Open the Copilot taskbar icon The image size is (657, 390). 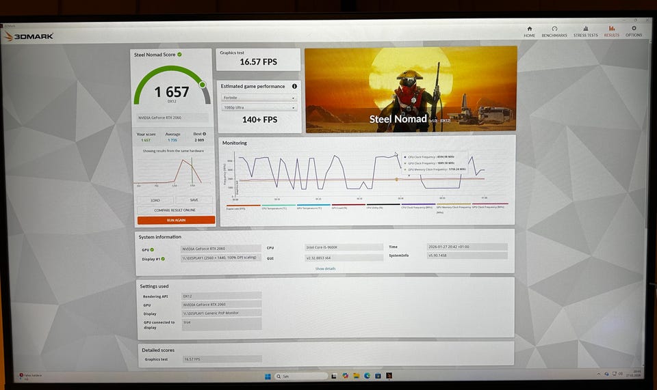click(x=345, y=376)
